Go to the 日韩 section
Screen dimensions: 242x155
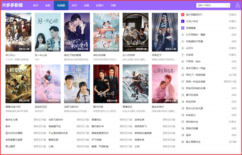tap(113, 5)
